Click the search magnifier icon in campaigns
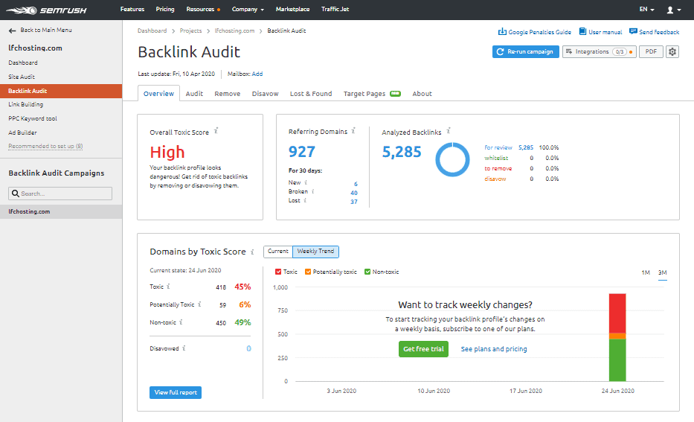The image size is (694, 422). pos(16,194)
